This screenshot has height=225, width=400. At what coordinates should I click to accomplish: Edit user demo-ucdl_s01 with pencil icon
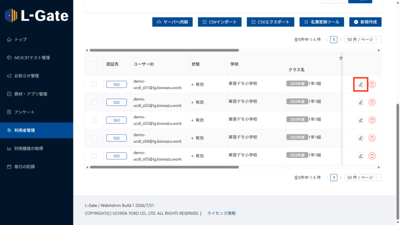(x=361, y=84)
